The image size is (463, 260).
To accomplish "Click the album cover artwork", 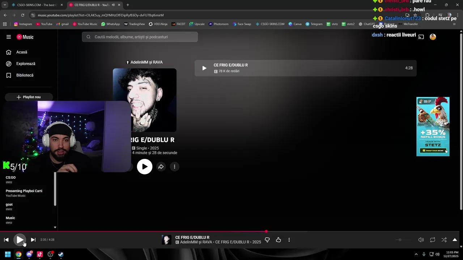I will click(145, 100).
